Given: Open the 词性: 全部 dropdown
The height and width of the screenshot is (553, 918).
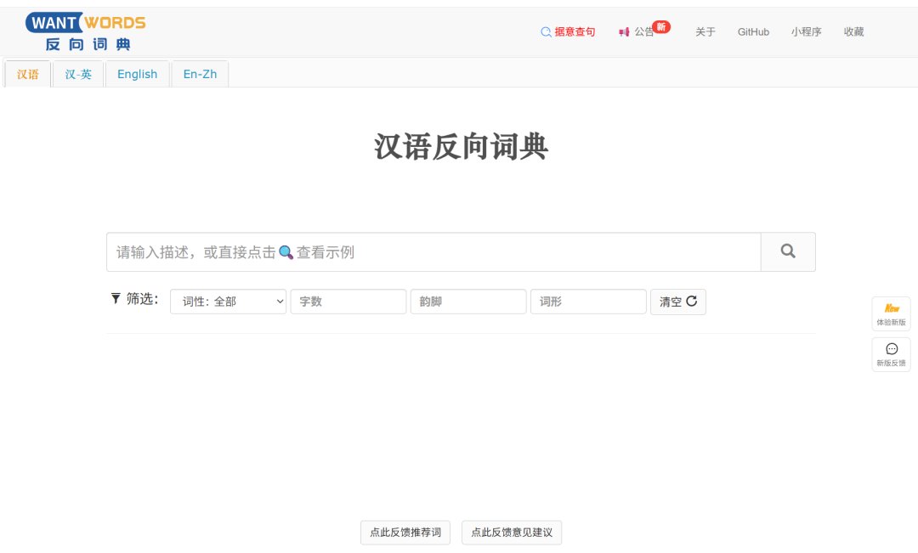Looking at the screenshot, I should point(228,302).
